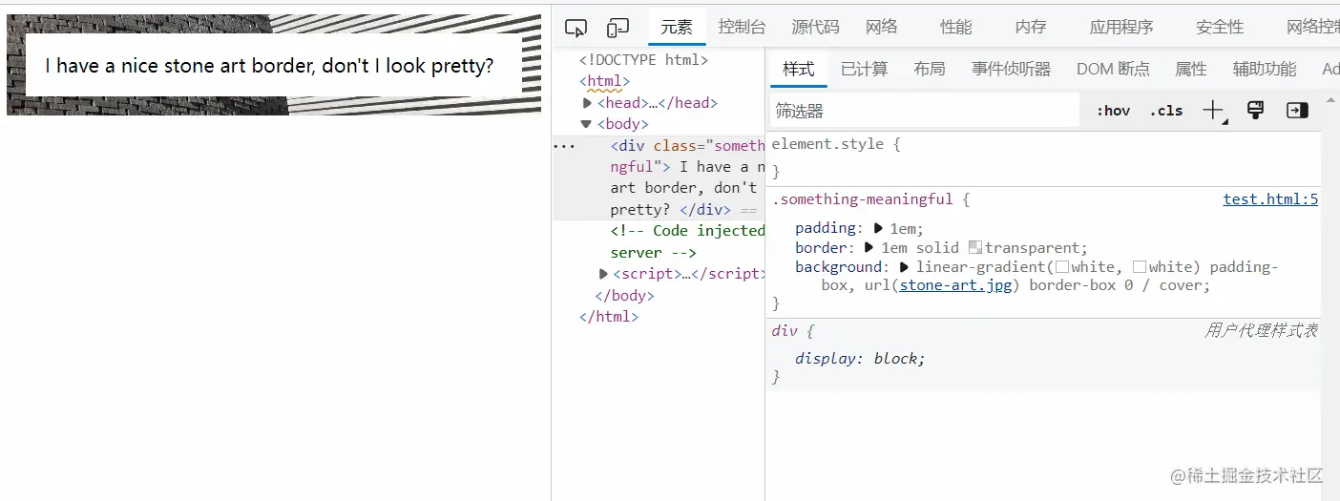
Task: Open the 性能 tab
Action: pos(956,27)
